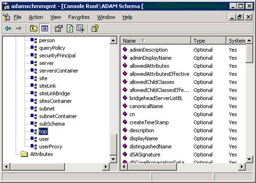Open the Properties toolbar icon
Screen dimensions: 256x183
pos(59,28)
